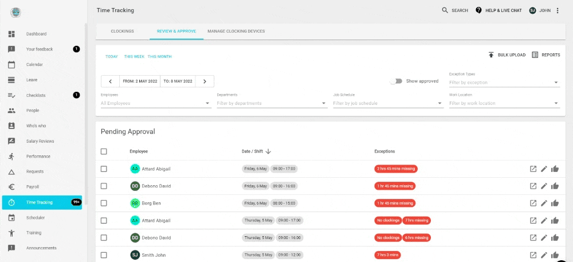Image resolution: width=573 pixels, height=262 pixels.
Task: Click the Reports button label
Action: point(551,55)
